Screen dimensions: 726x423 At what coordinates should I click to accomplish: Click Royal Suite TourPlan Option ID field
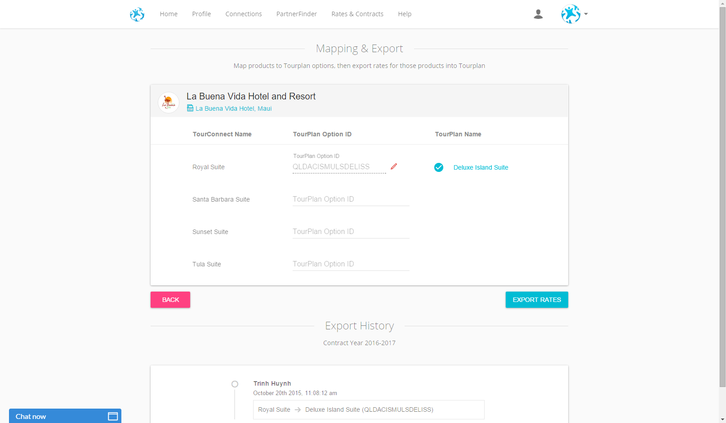(339, 167)
